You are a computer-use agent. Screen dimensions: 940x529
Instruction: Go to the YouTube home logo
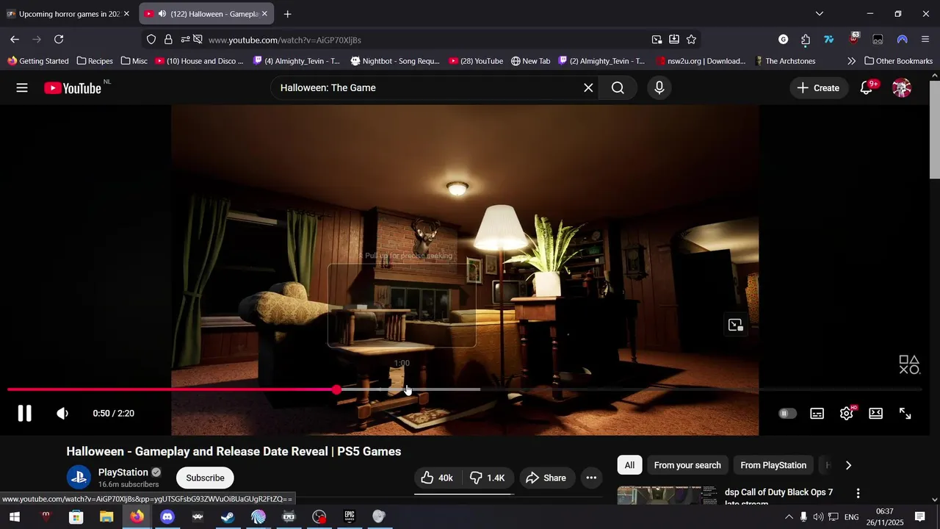pyautogui.click(x=72, y=88)
